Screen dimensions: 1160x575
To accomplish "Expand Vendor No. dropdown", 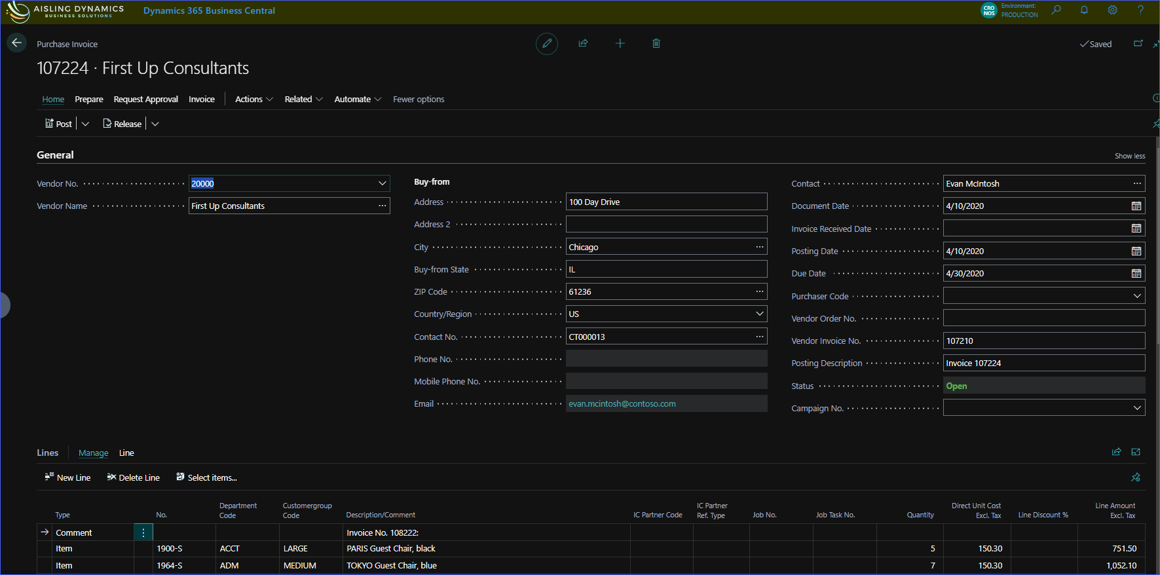I will 382,183.
